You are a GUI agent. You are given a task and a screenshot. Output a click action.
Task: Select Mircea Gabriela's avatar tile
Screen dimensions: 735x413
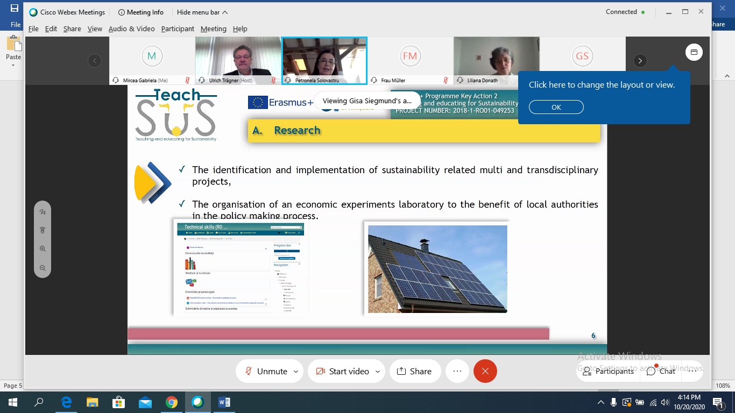[152, 61]
